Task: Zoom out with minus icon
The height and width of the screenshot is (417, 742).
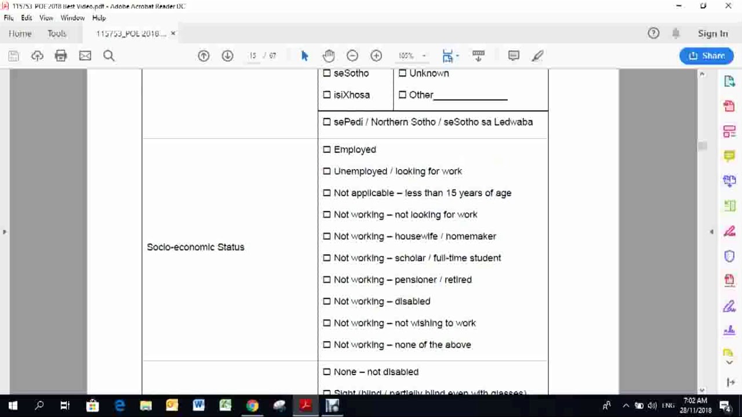Action: (x=352, y=56)
